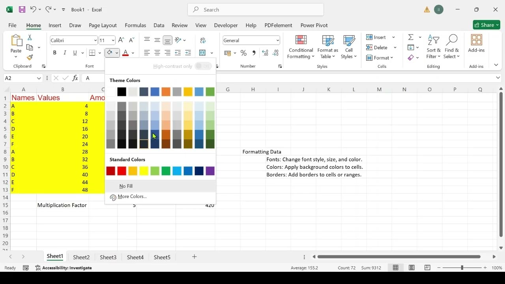Open the font size dropdown
Screen dimensions: 505x284
113,40
